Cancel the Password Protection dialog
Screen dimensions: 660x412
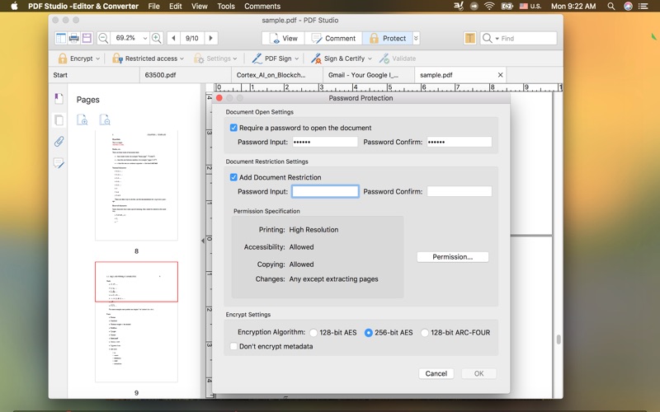[436, 373]
